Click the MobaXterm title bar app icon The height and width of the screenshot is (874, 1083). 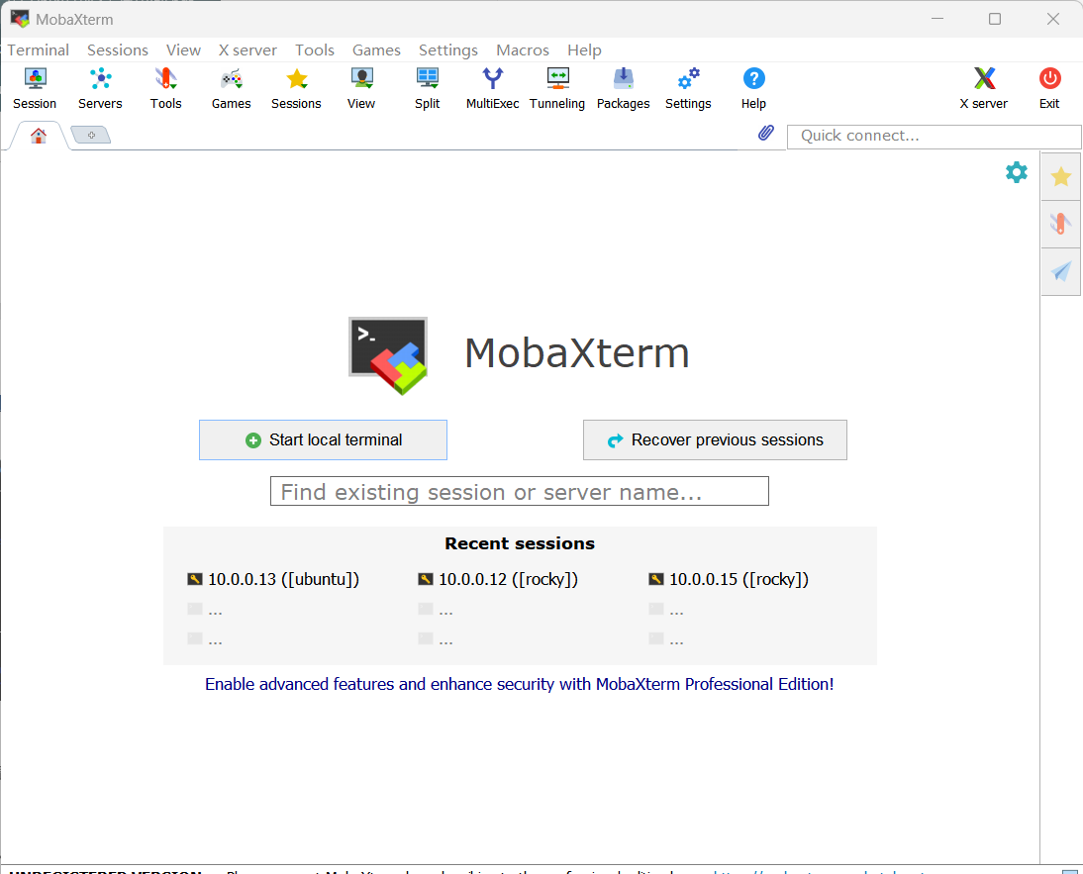(x=20, y=19)
